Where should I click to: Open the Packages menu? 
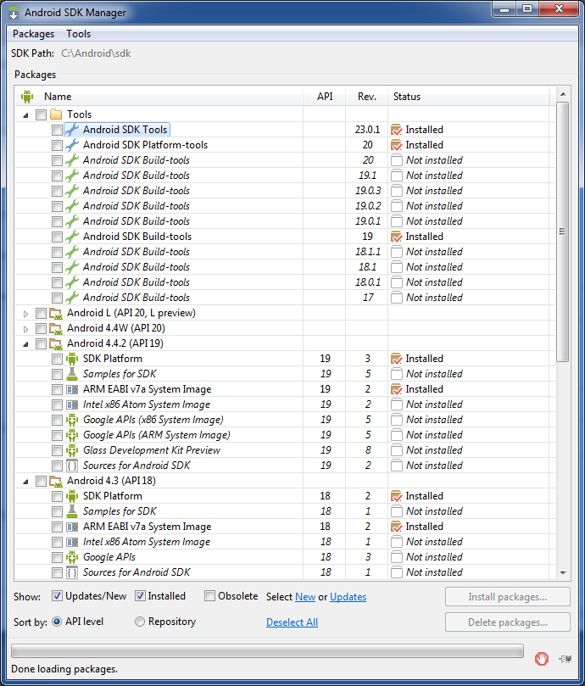33,34
